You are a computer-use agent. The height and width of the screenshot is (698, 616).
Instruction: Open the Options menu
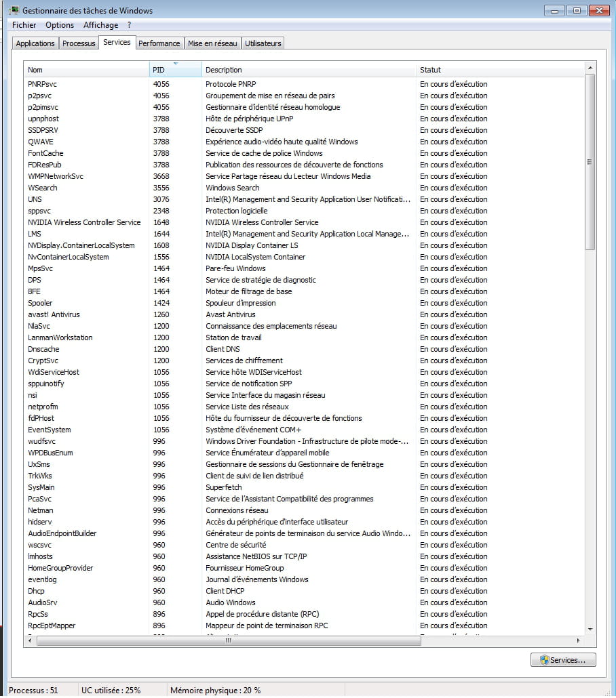60,25
